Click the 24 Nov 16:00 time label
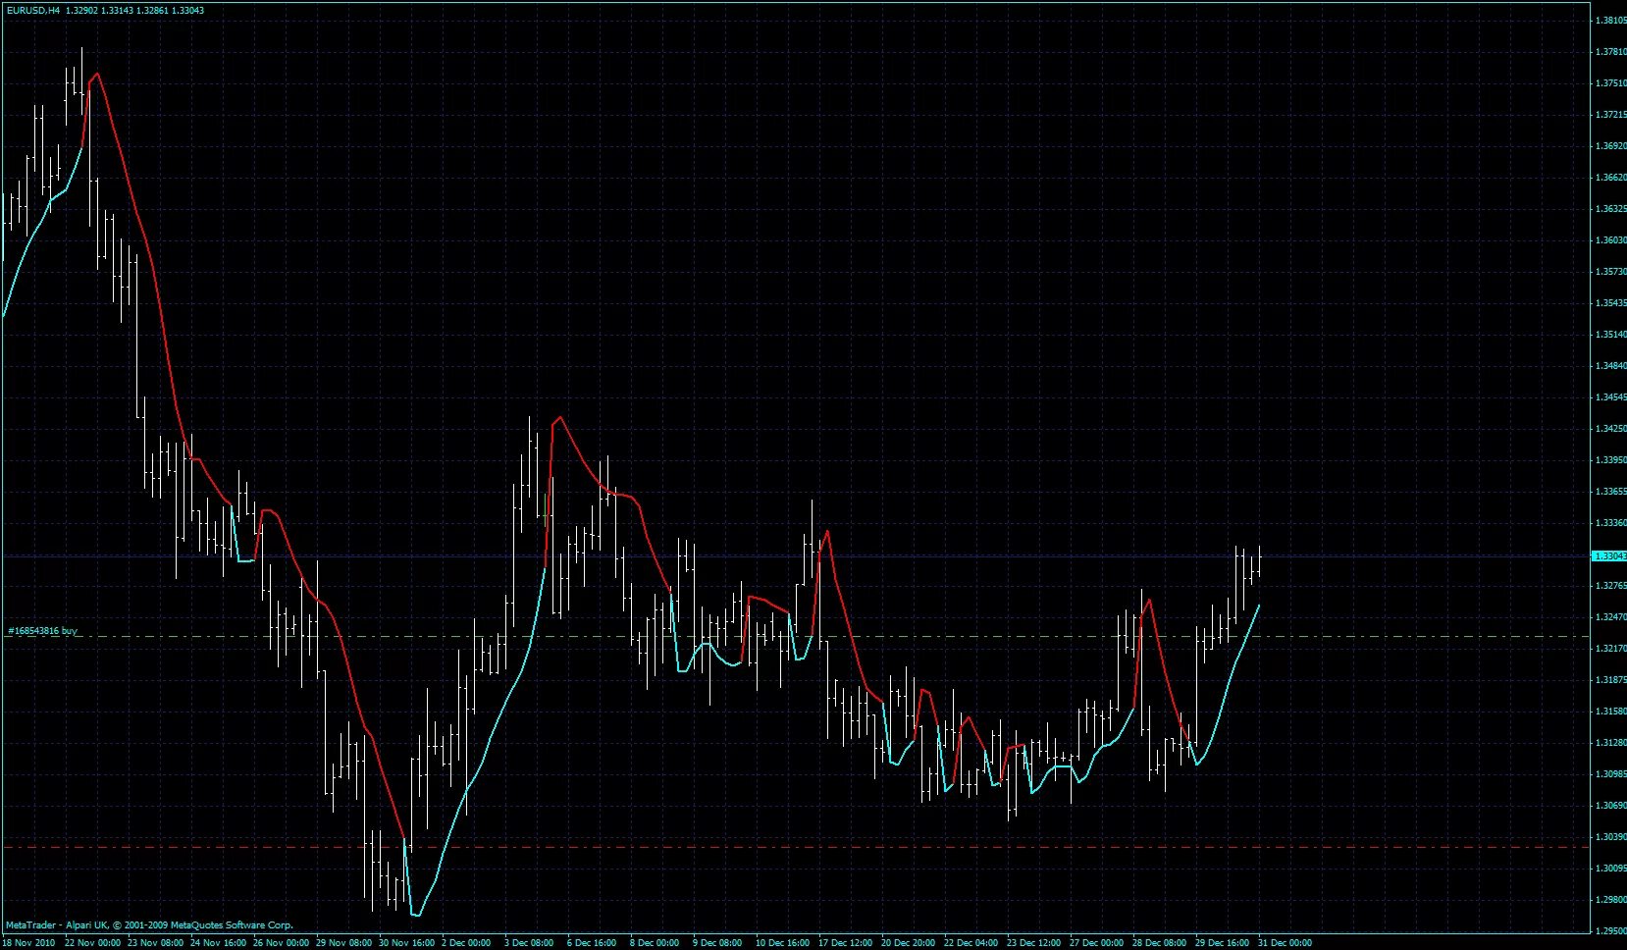 click(x=218, y=943)
